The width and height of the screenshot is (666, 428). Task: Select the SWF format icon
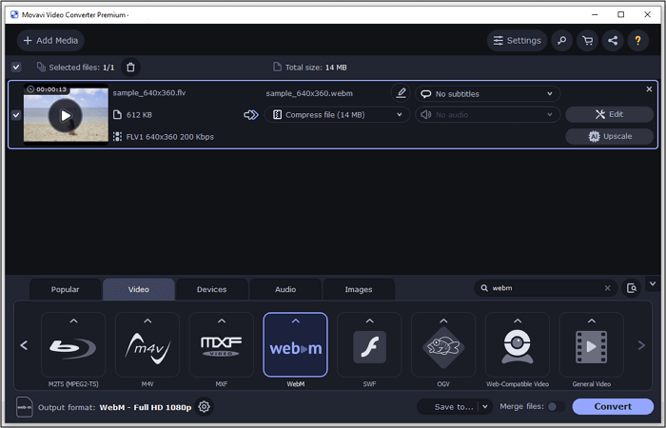369,346
